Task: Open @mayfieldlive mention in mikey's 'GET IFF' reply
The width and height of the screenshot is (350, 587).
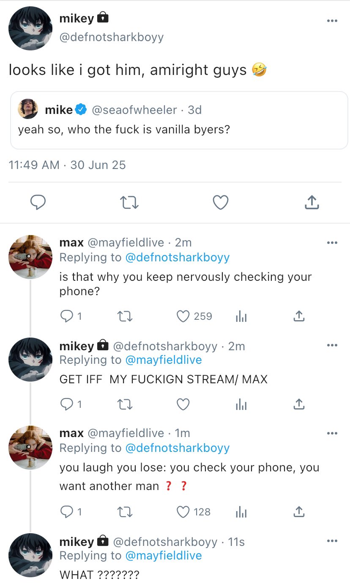Action: [x=164, y=360]
